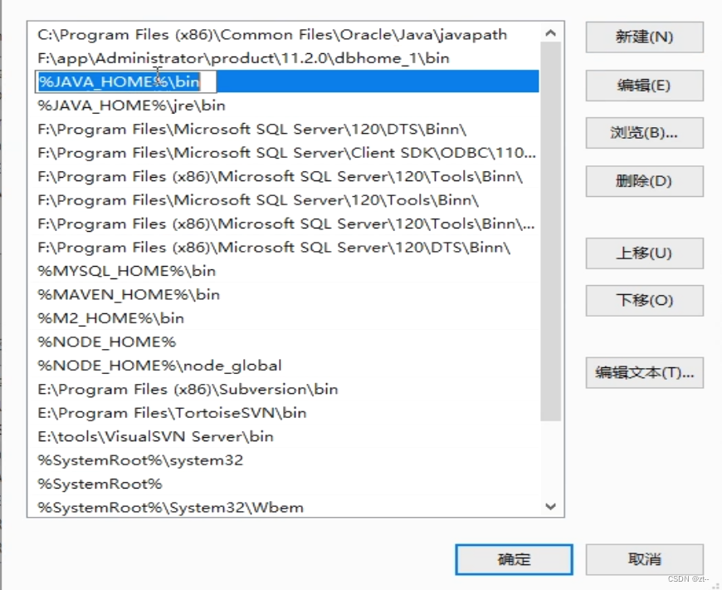
Task: Move entry up with 上移(U)
Action: (x=644, y=253)
